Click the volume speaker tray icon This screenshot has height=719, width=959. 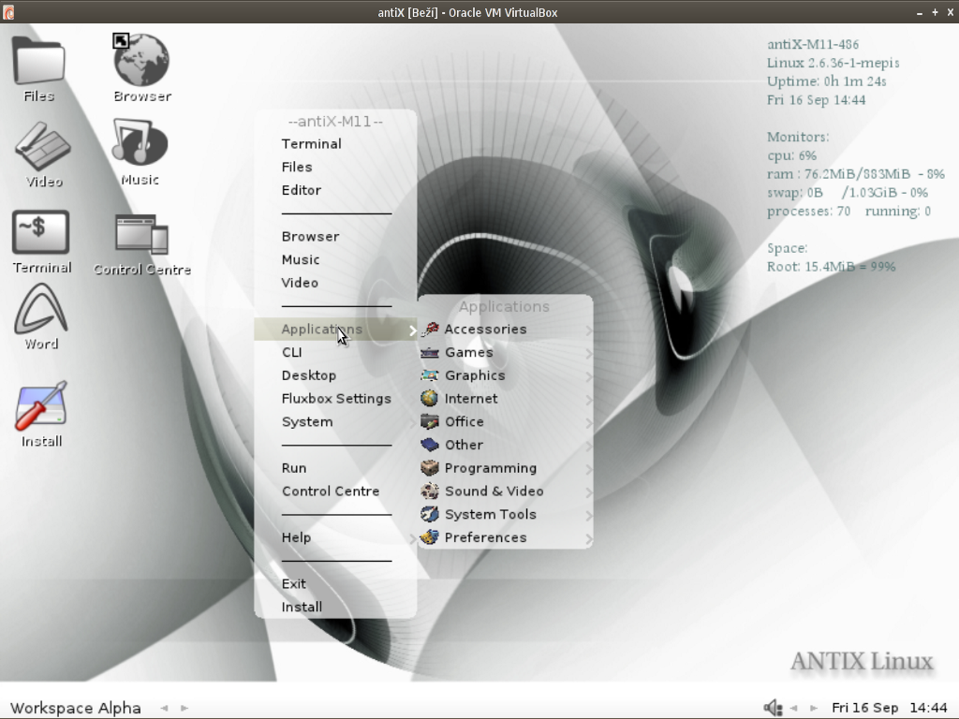pyautogui.click(x=773, y=708)
